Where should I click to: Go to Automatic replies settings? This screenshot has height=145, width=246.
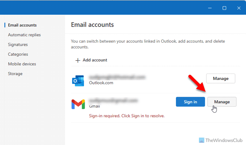(x=24, y=35)
